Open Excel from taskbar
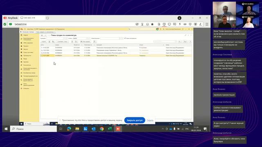This screenshot has height=147, width=262. [x=110, y=129]
